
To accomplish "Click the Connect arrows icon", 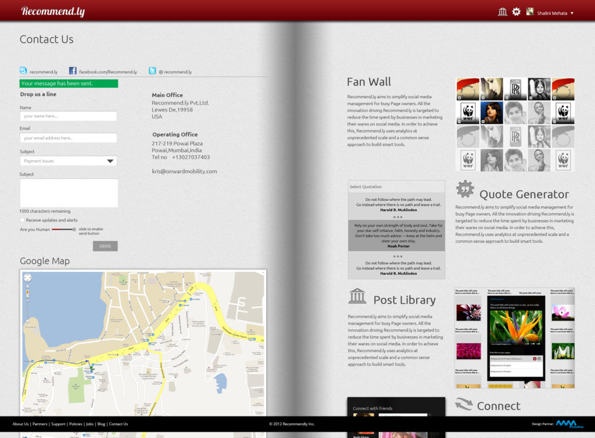I will tap(464, 404).
